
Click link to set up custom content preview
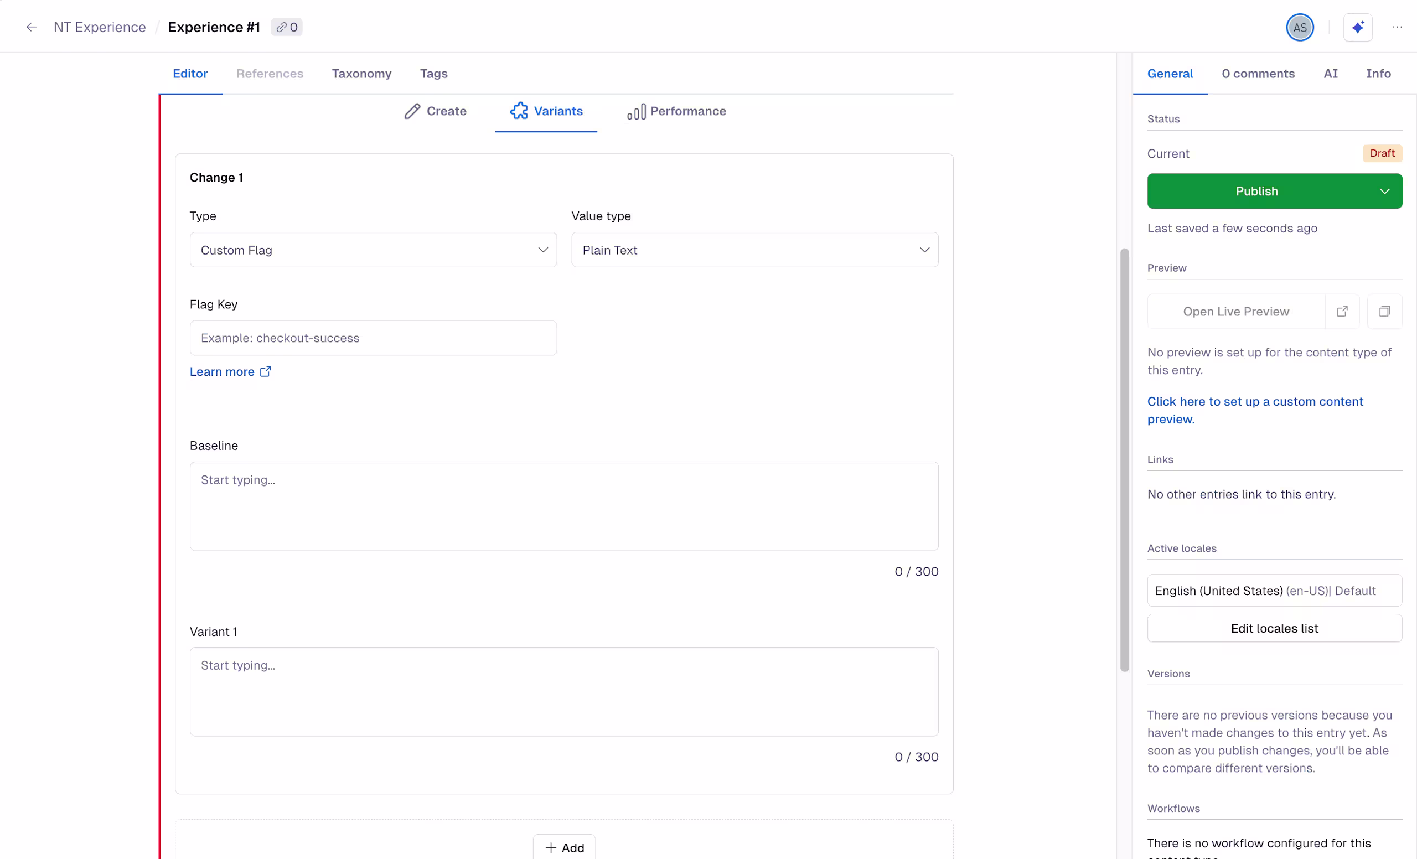point(1255,410)
